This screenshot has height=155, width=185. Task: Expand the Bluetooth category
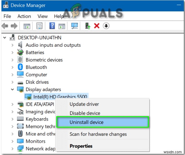pyautogui.click(x=12, y=67)
